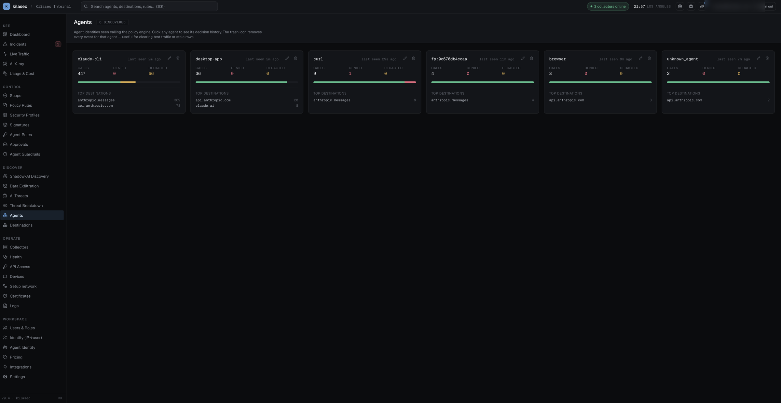Open the claude-cli agent card title

click(x=89, y=59)
